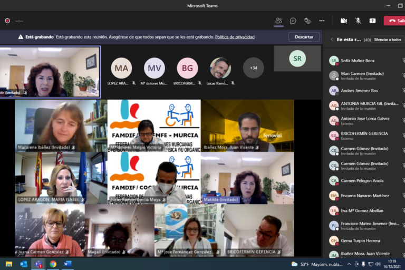Select the SR participant tile
This screenshot has height=270, width=405.
[x=297, y=59]
